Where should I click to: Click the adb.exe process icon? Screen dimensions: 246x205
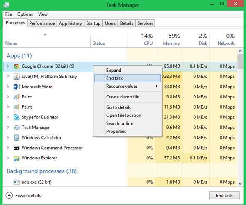(x=16, y=182)
